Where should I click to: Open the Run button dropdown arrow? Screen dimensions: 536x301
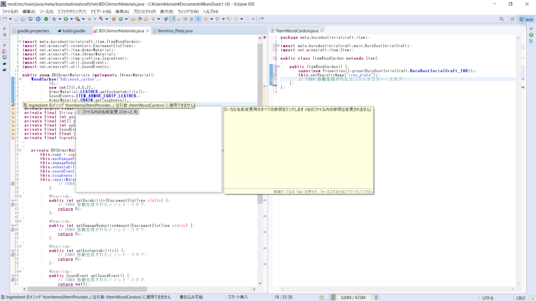coord(71,19)
